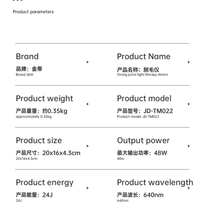Click the purple arrow beside Product Name
Viewport: 206px width, 206px height.
(189, 62)
